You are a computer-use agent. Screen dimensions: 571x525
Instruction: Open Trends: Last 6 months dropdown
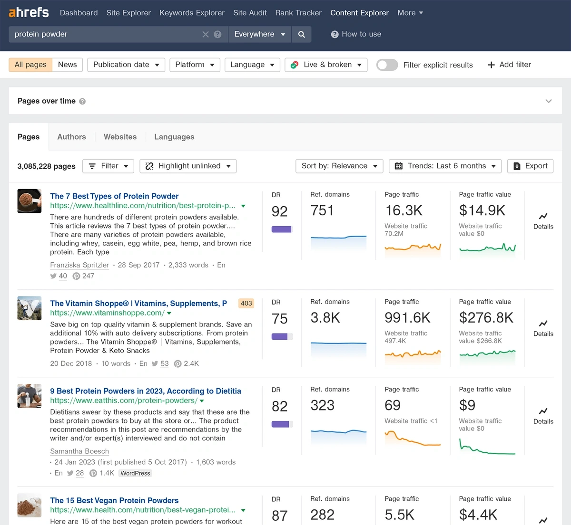(x=445, y=166)
